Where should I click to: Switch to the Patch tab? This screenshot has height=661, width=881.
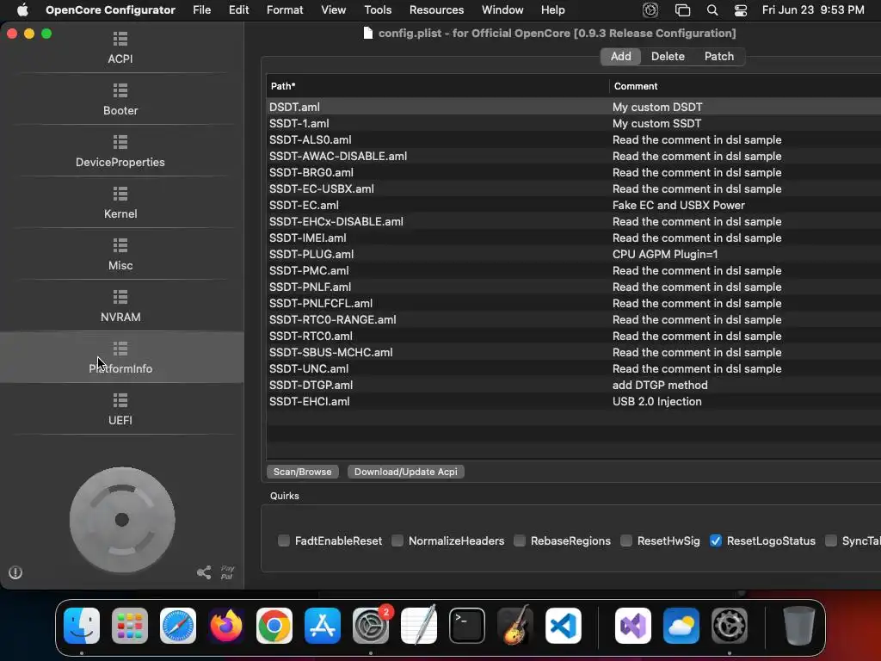719,56
